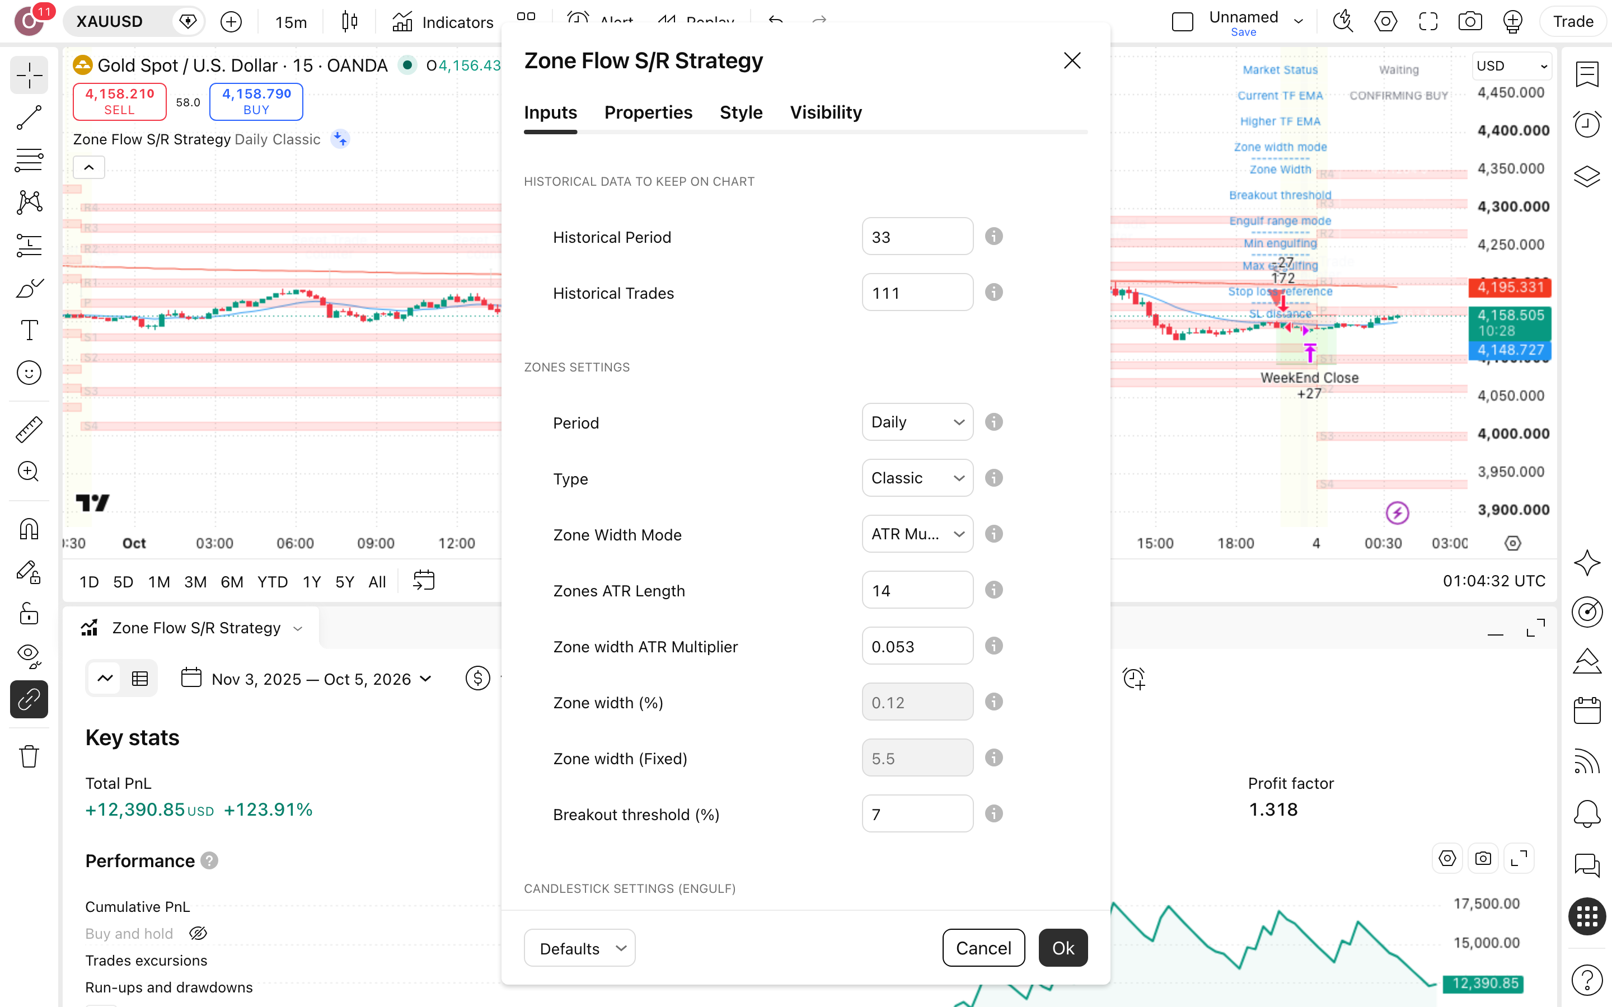1612x1007 pixels.
Task: Take a chart snapshot with camera icon
Action: (1470, 21)
